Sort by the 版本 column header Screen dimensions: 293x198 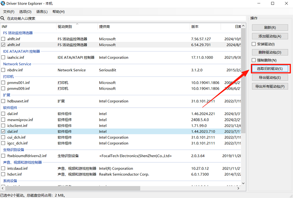pyautogui.click(x=205, y=27)
